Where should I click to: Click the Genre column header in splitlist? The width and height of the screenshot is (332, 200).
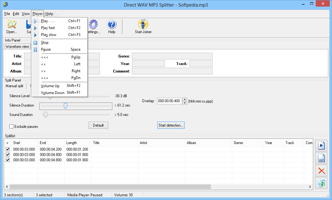tap(248, 143)
